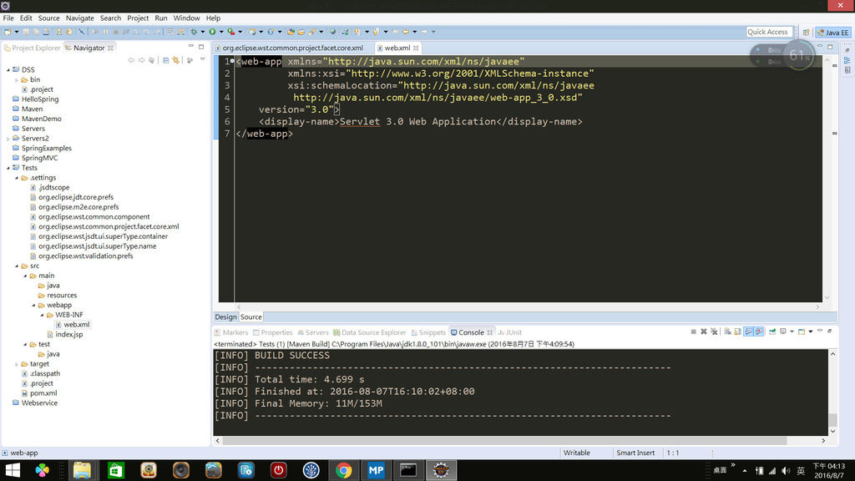
Task: Click the Console vertical scrollbar thumb
Action: pos(832,419)
